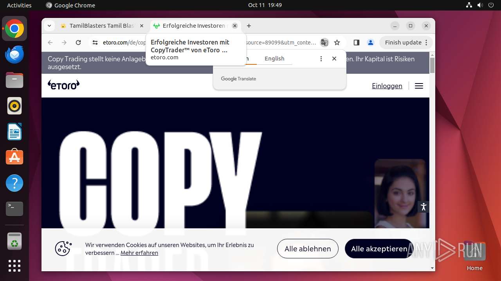
Task: Open the Chrome side panel
Action: [x=356, y=43]
